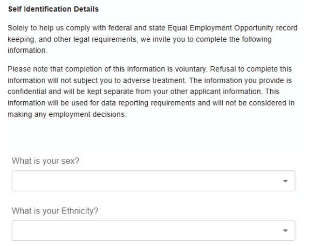Open the "What is your sex?" dropdown
309x246 pixels.
(x=153, y=181)
